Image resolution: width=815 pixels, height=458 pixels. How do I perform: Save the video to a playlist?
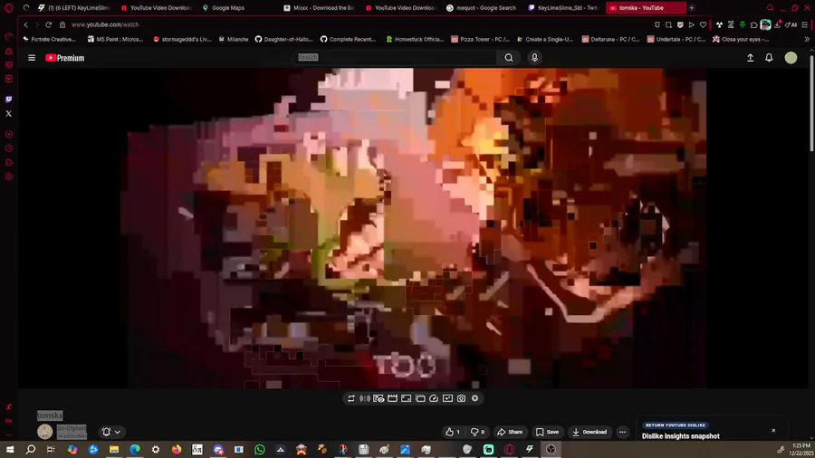pyautogui.click(x=547, y=432)
